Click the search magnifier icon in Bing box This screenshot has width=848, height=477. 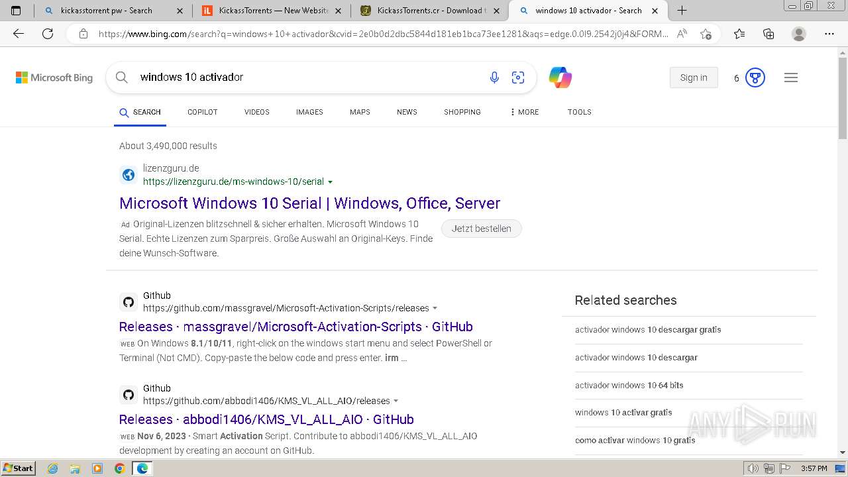pos(122,78)
